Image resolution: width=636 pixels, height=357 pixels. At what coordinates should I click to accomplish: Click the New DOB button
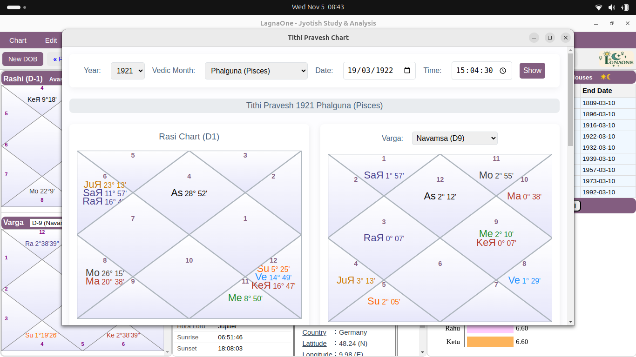tap(22, 59)
